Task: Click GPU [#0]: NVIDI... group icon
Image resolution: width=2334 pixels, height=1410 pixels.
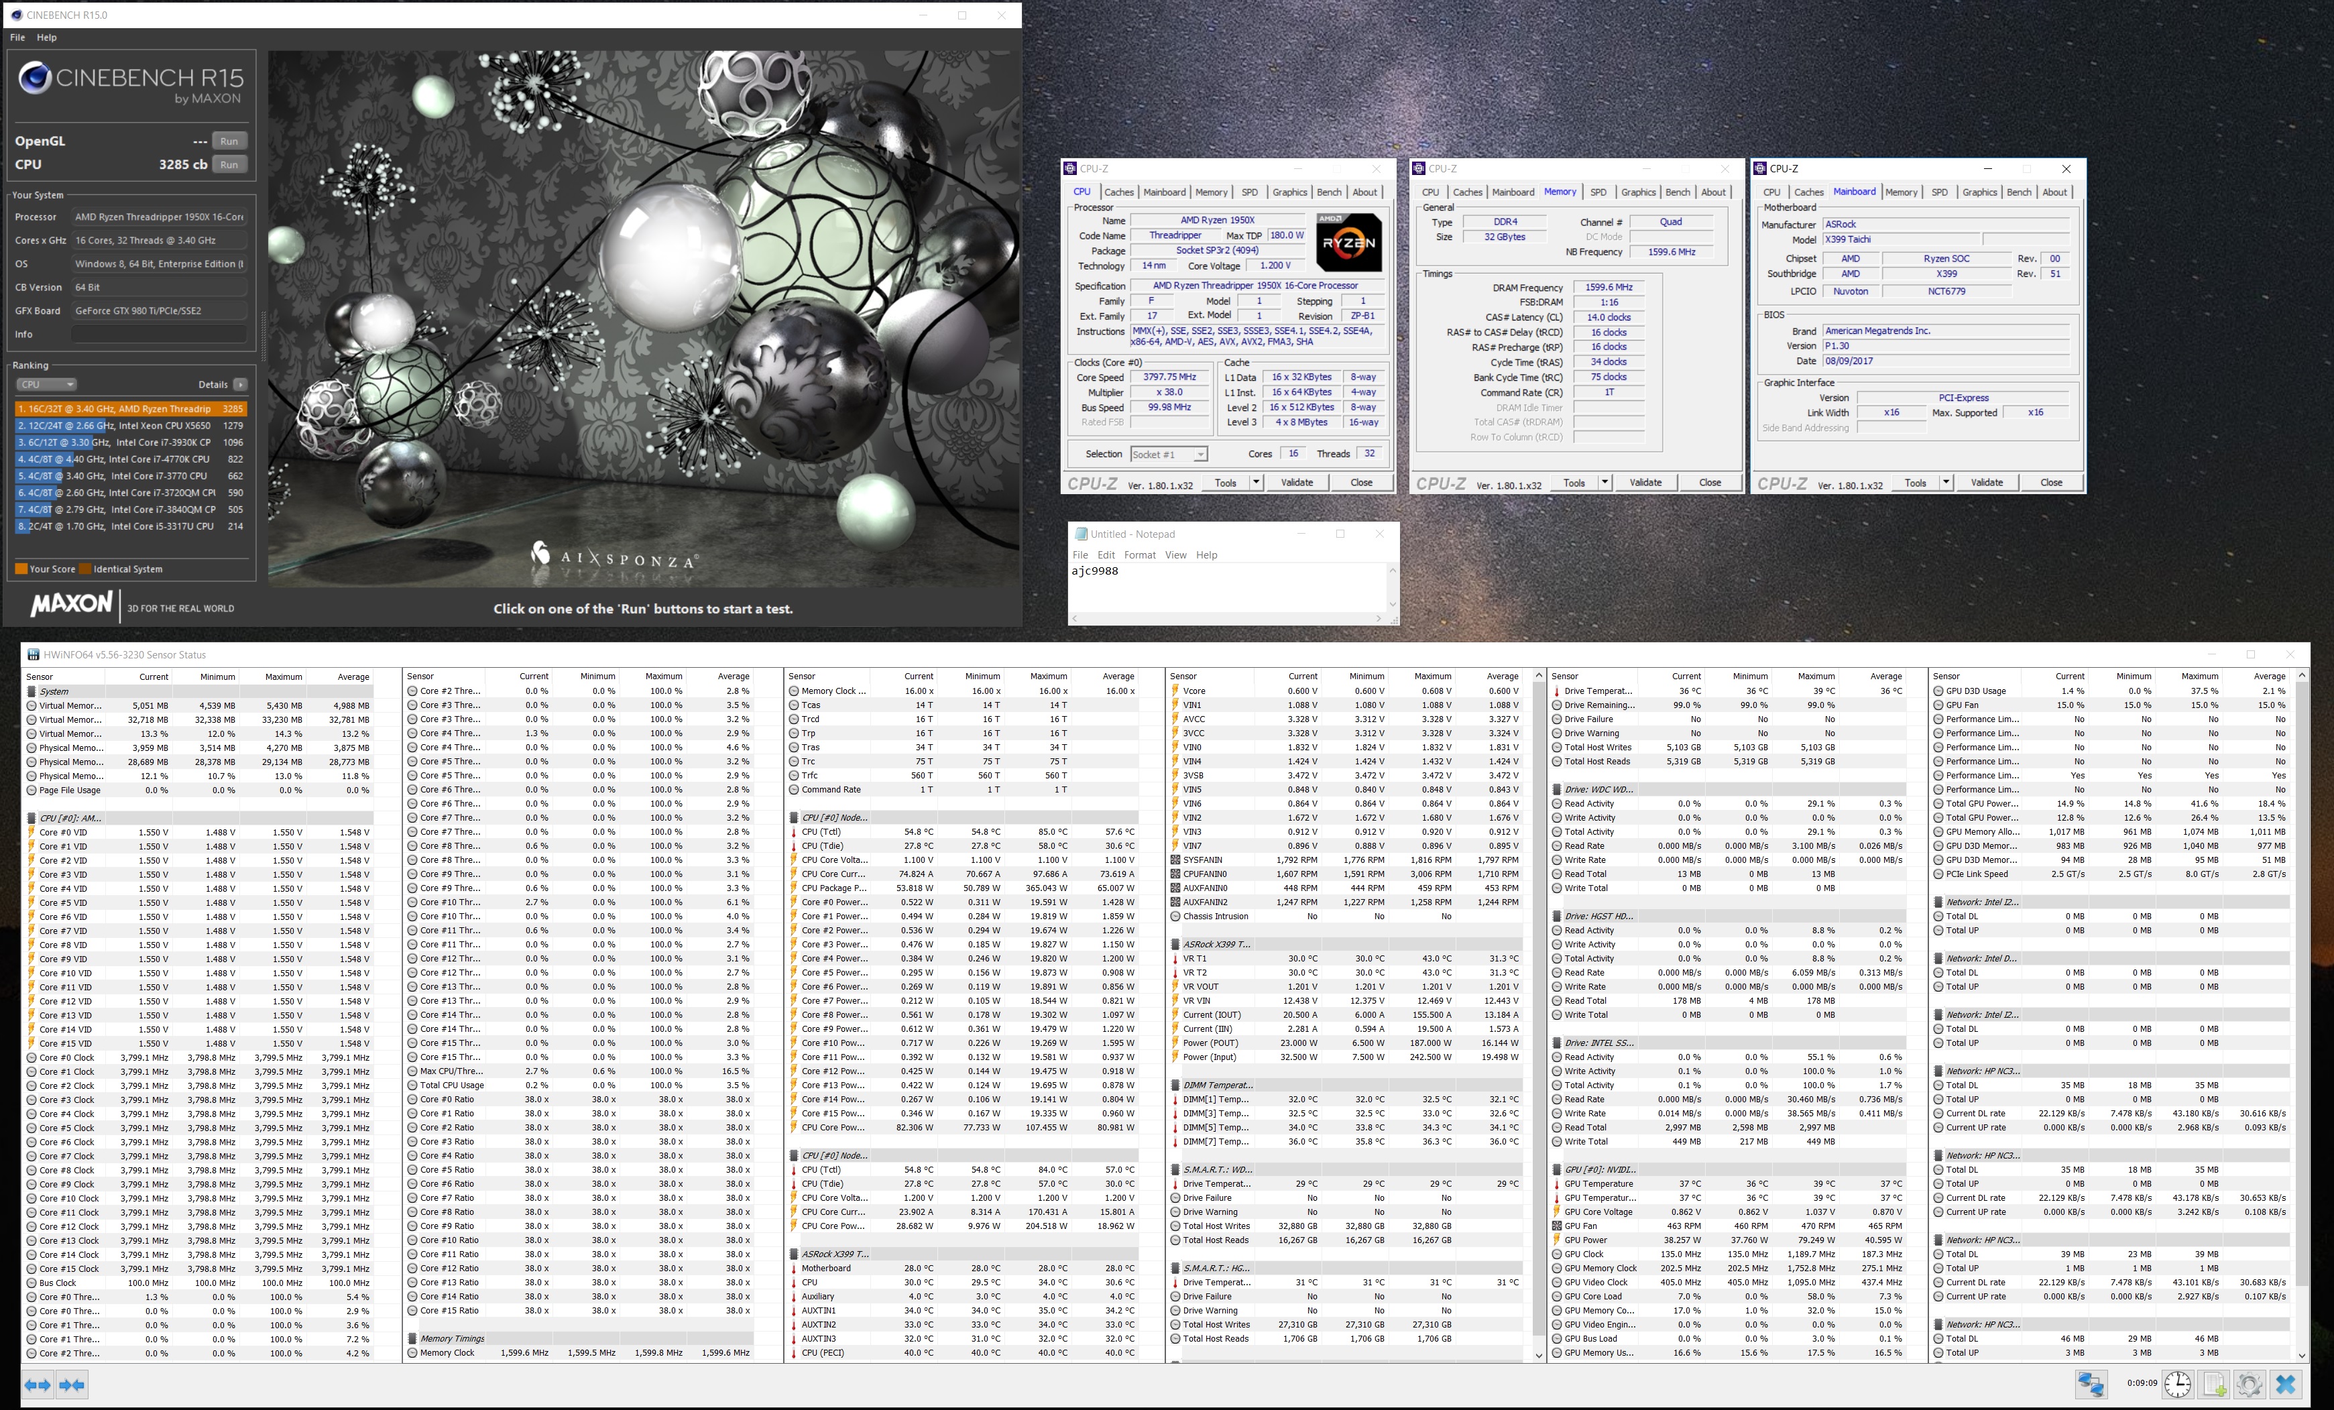Action: [1558, 1169]
